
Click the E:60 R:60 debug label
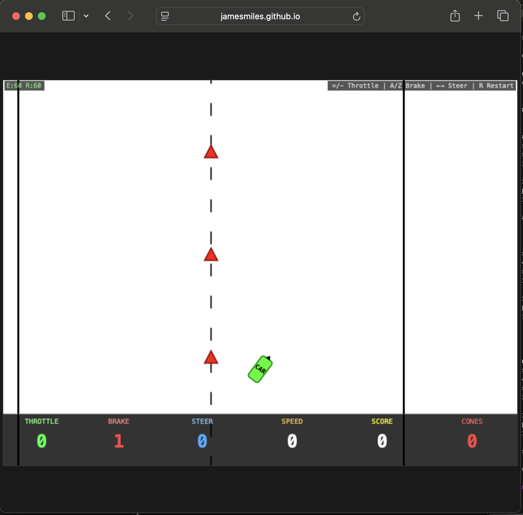(24, 86)
